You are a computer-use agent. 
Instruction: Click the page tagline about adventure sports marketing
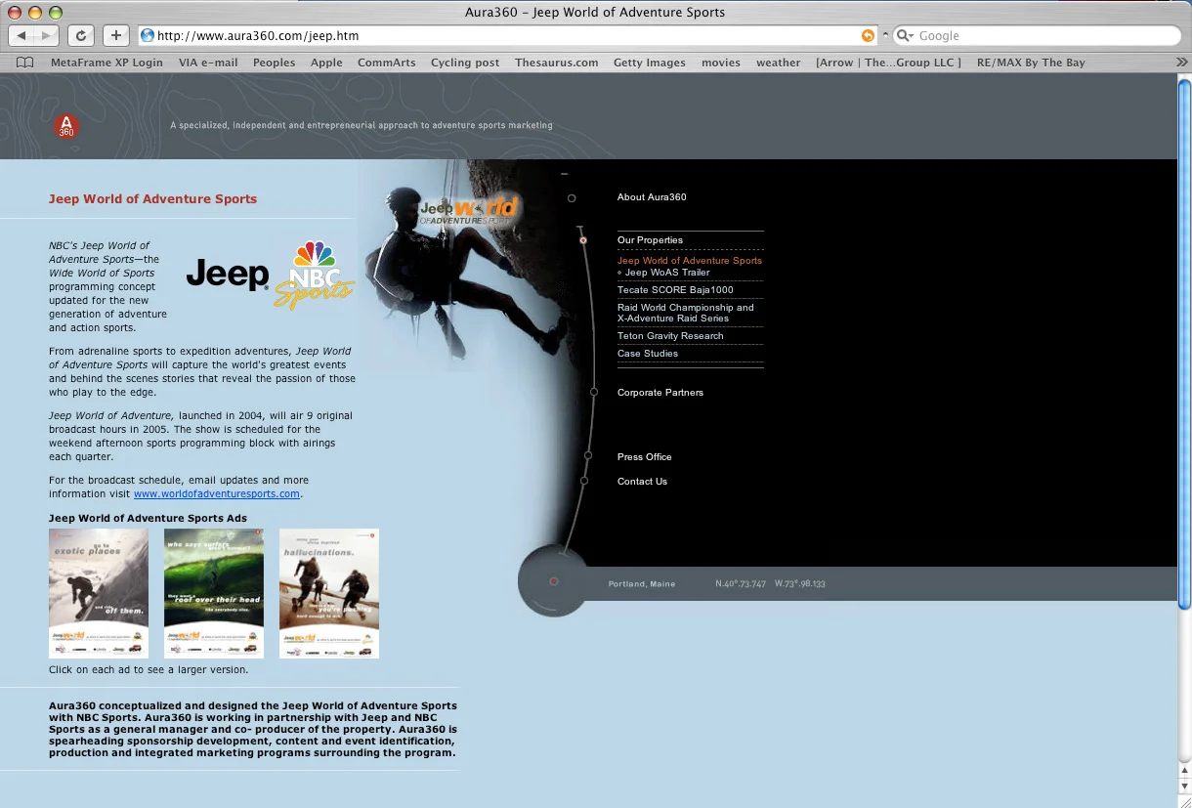pyautogui.click(x=362, y=125)
